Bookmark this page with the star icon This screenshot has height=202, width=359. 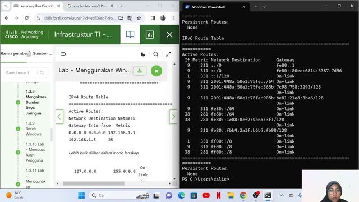pyautogui.click(x=139, y=18)
